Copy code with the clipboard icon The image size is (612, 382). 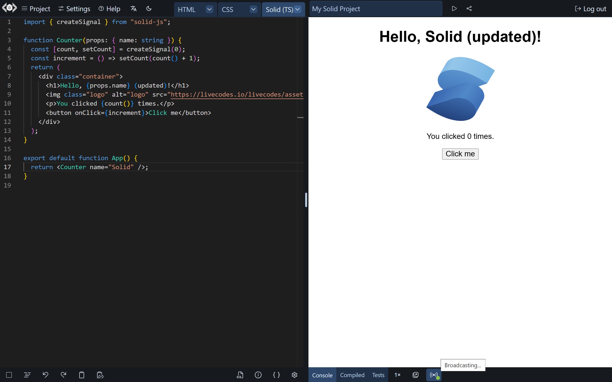82,375
